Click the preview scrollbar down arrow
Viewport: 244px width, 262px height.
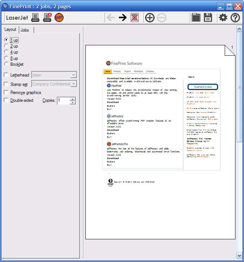tap(240, 255)
